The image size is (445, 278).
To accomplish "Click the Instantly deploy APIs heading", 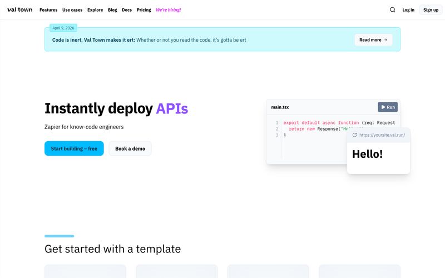I will point(116,108).
